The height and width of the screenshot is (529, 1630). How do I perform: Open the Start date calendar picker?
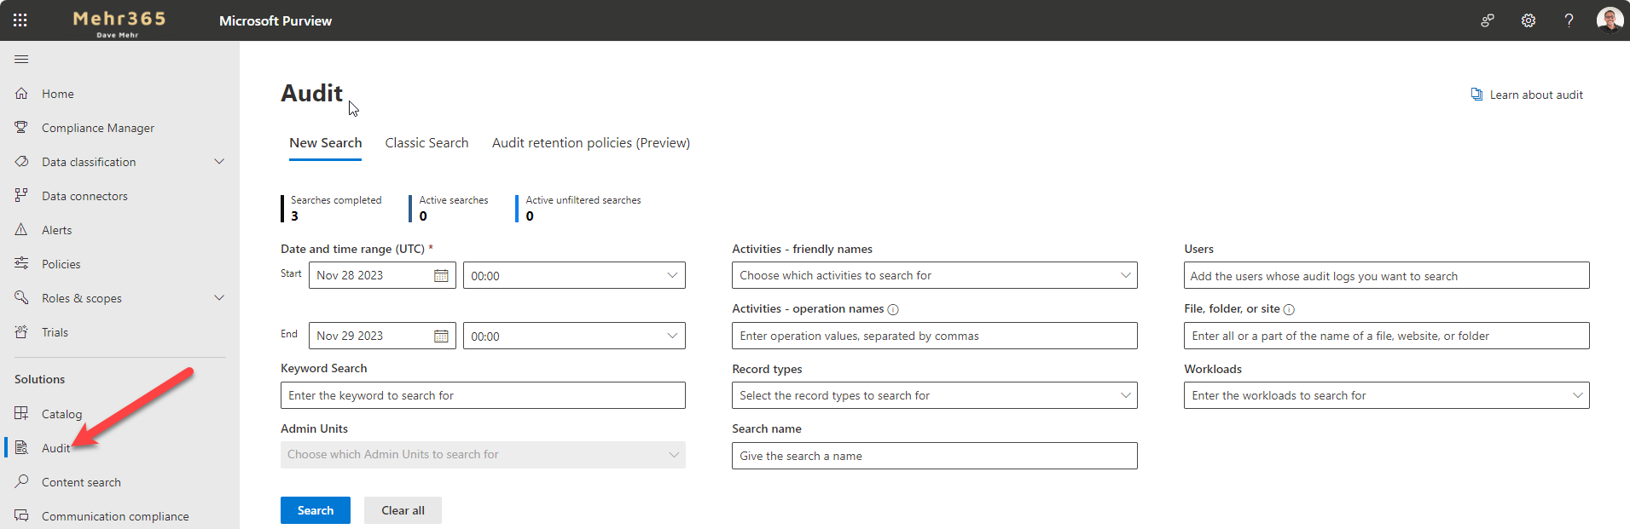441,276
